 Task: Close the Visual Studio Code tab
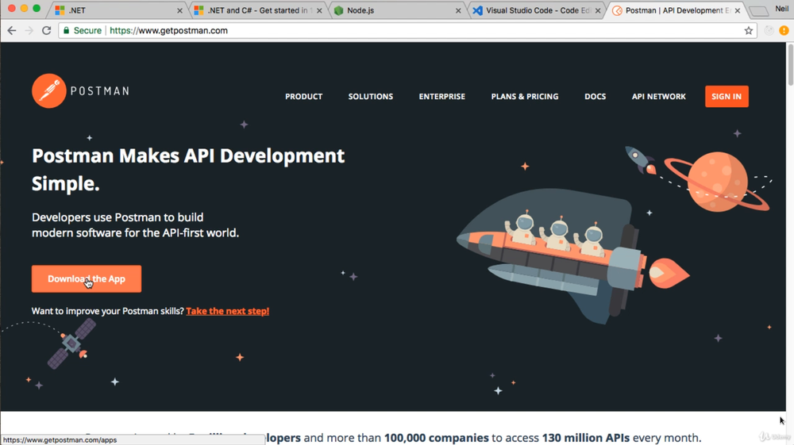coord(598,10)
